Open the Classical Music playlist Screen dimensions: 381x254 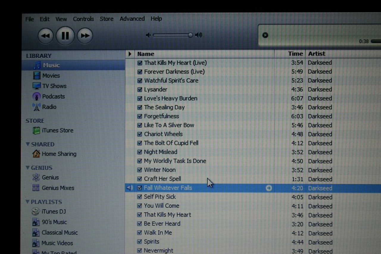coord(55,233)
